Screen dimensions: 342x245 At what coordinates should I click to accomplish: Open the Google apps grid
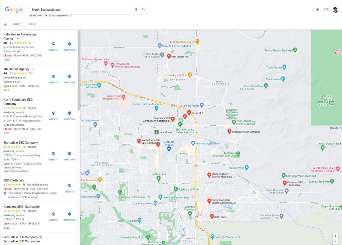(x=326, y=10)
